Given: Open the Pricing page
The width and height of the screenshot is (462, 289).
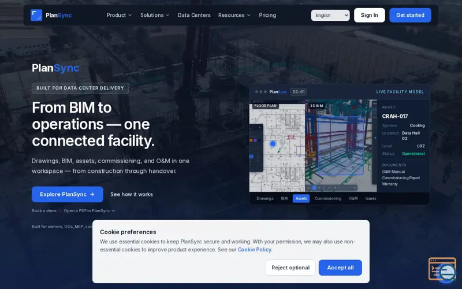Looking at the screenshot, I should pyautogui.click(x=267, y=15).
